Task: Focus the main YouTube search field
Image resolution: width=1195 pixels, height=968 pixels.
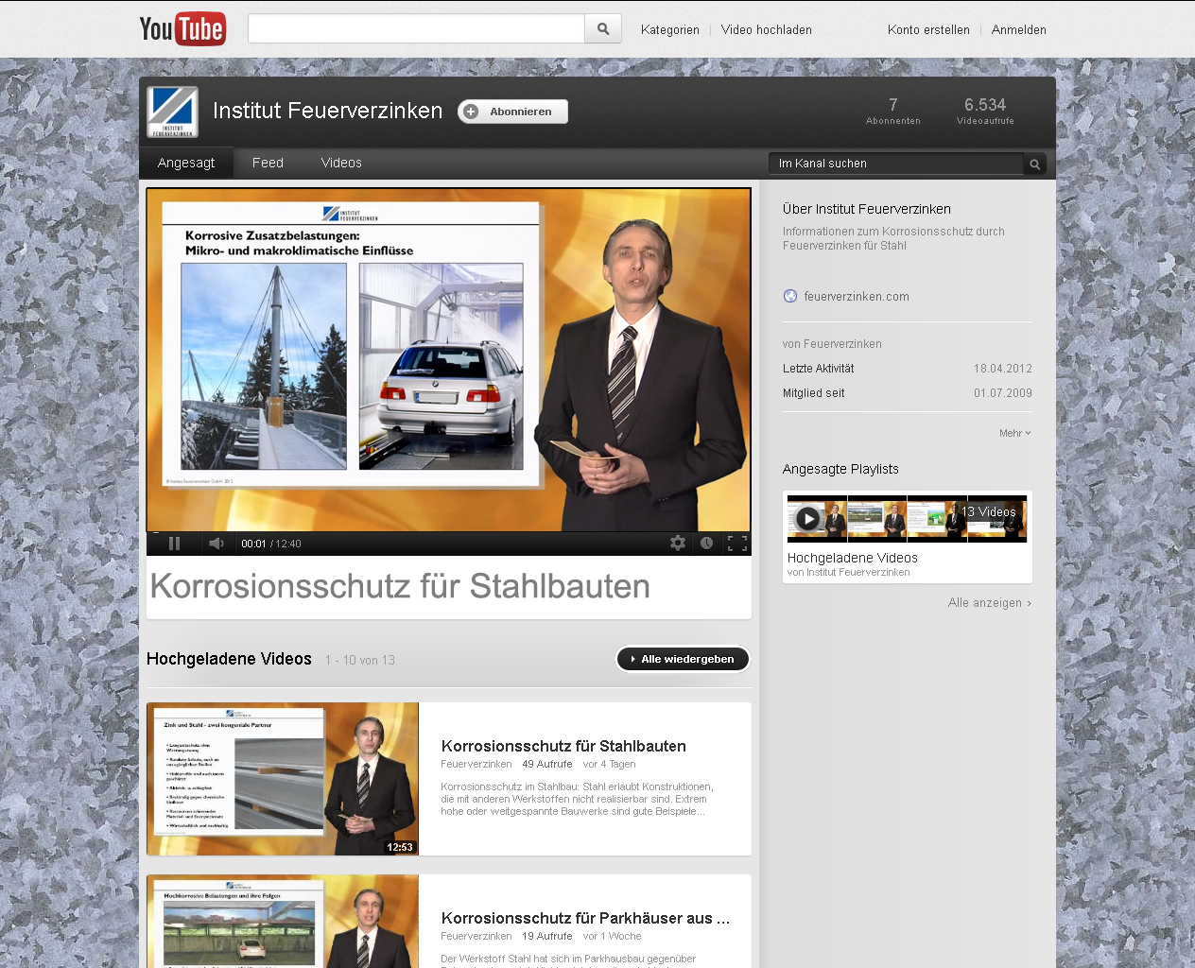Action: click(x=416, y=29)
